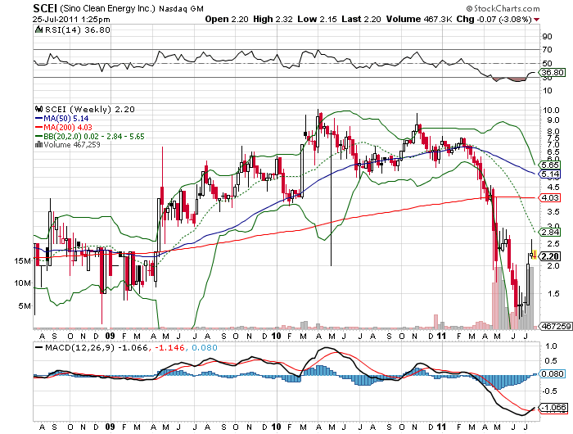573x434 pixels.
Task: Click the 'High 2.32' value
Action: (x=273, y=19)
